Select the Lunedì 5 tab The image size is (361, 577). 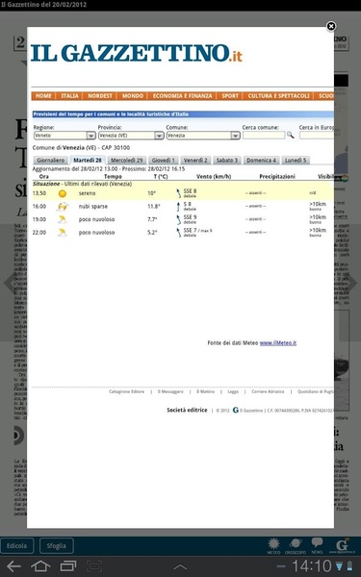(296, 160)
